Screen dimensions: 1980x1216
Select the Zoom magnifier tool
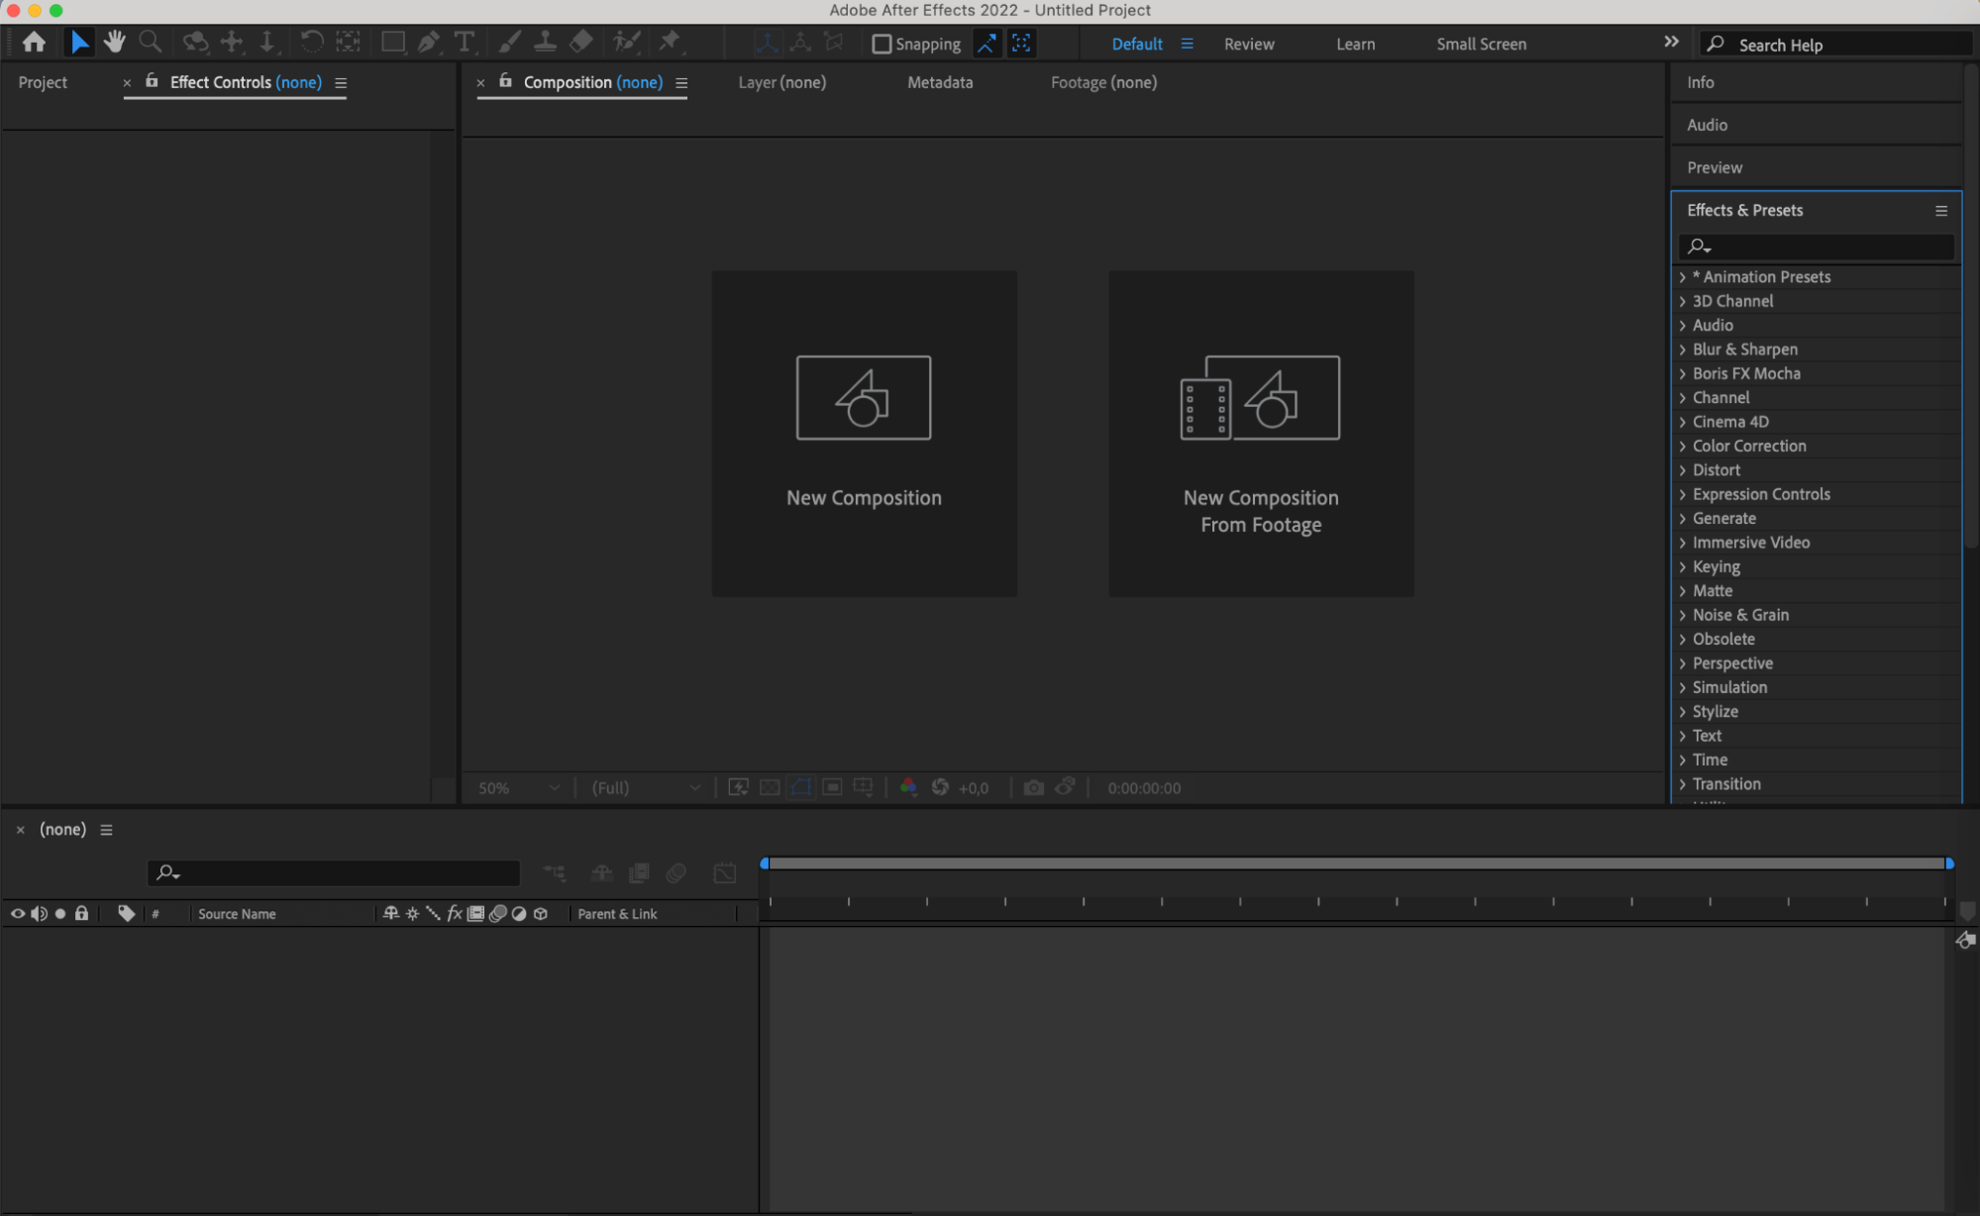[151, 42]
